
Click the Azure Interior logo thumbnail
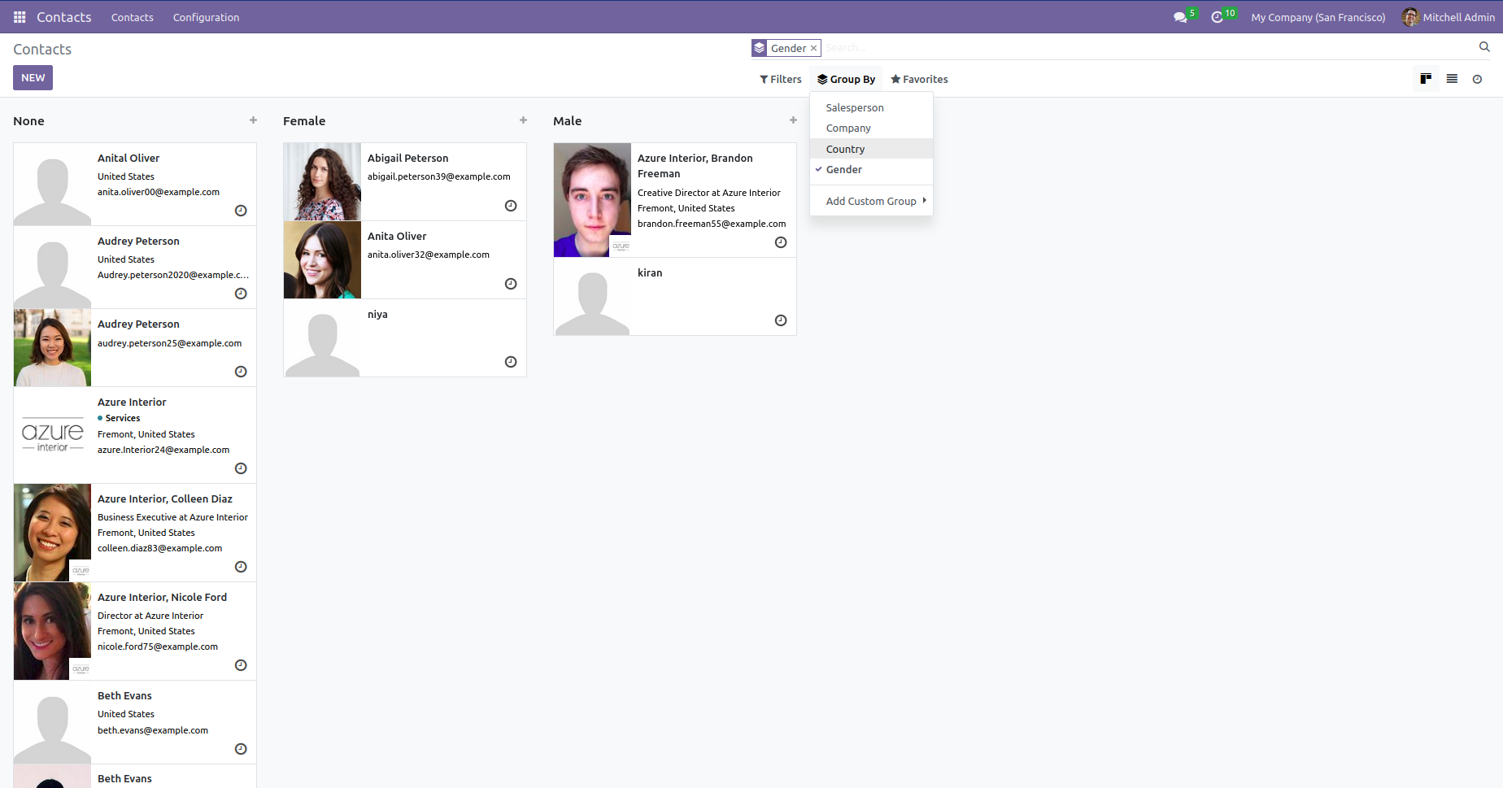pos(52,435)
